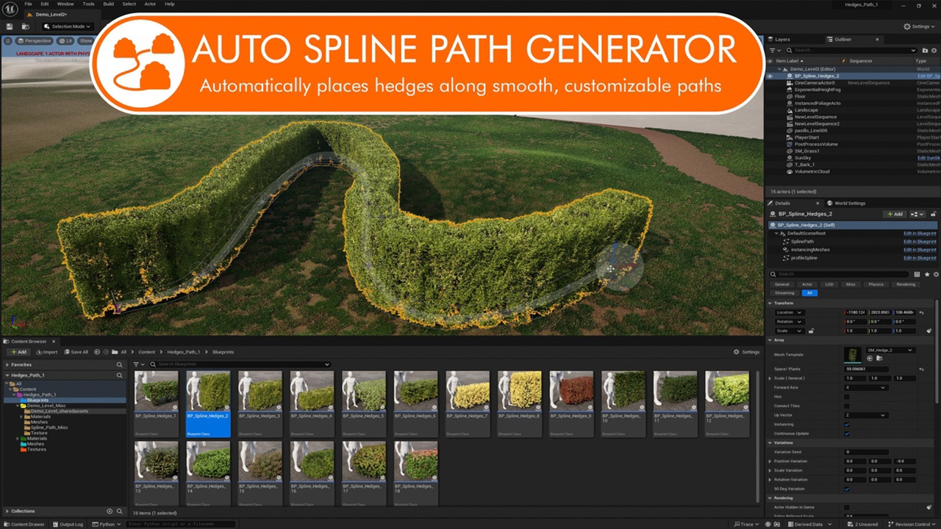Click the Add button in Content Browser
The image size is (941, 529).
pyautogui.click(x=18, y=352)
